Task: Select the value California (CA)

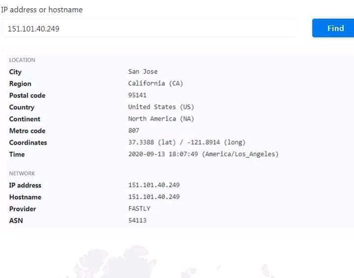Action: tap(155, 84)
